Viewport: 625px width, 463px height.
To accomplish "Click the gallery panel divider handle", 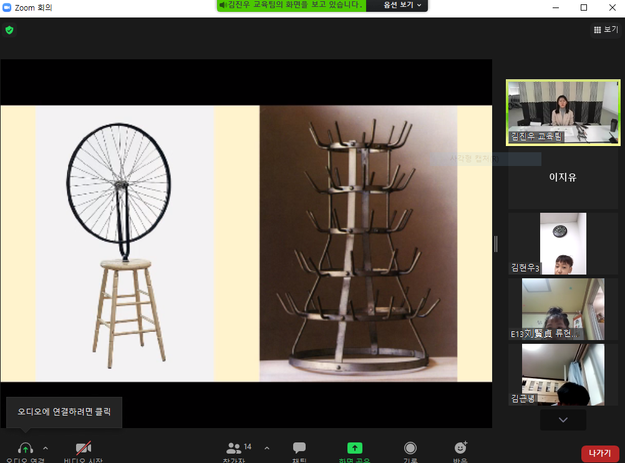I will (496, 243).
